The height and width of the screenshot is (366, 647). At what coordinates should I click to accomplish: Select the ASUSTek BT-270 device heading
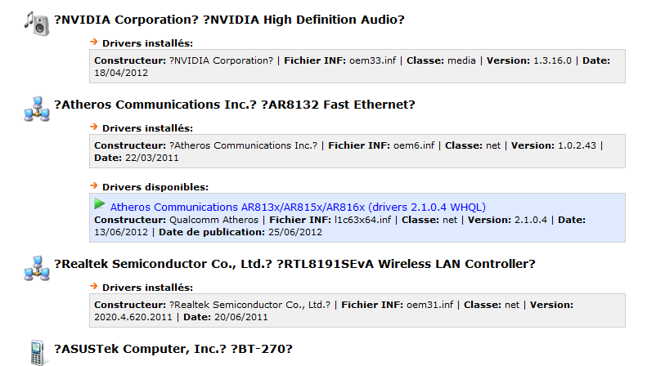173,349
